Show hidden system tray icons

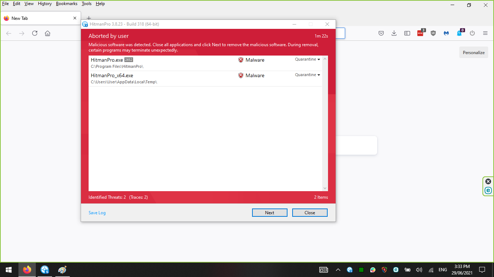tap(338, 270)
